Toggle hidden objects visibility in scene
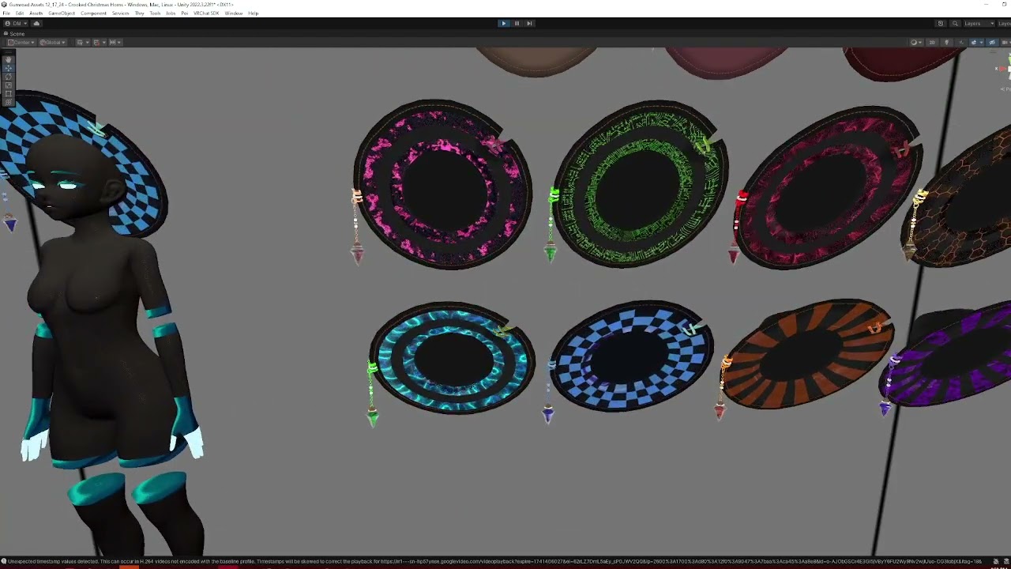 [992, 43]
